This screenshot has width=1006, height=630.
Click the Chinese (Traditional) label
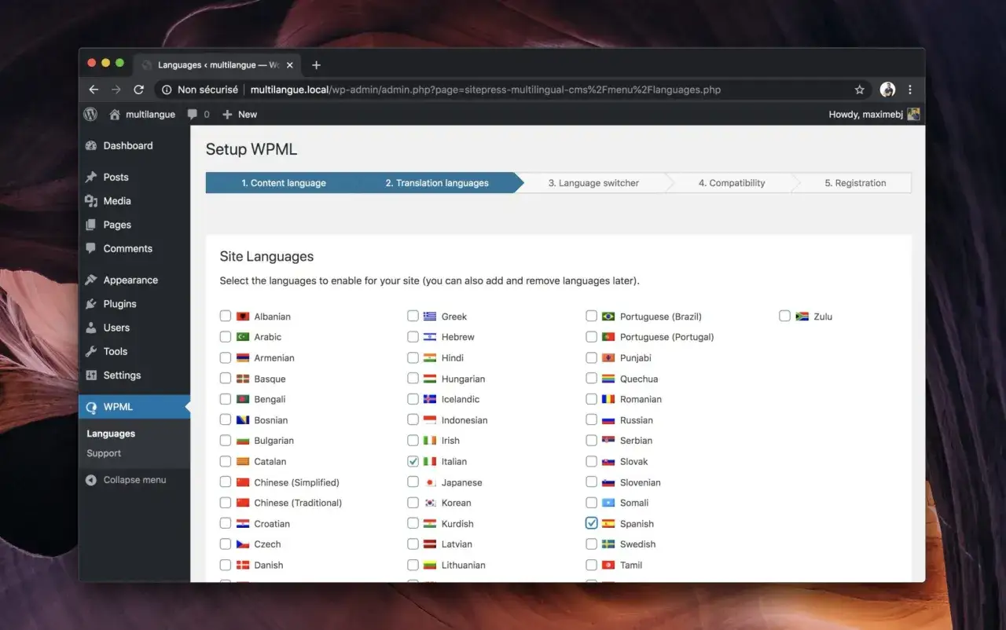point(298,503)
